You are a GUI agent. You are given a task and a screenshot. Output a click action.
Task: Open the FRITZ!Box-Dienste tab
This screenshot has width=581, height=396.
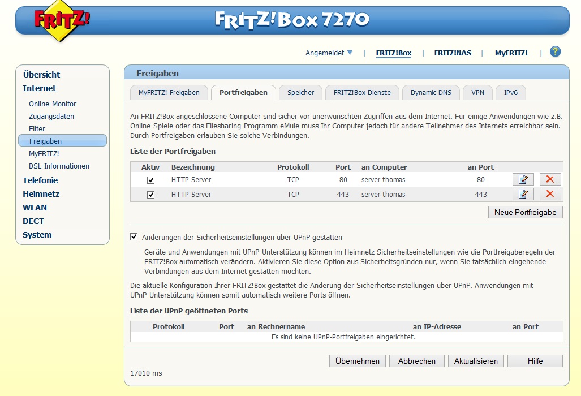[362, 93]
